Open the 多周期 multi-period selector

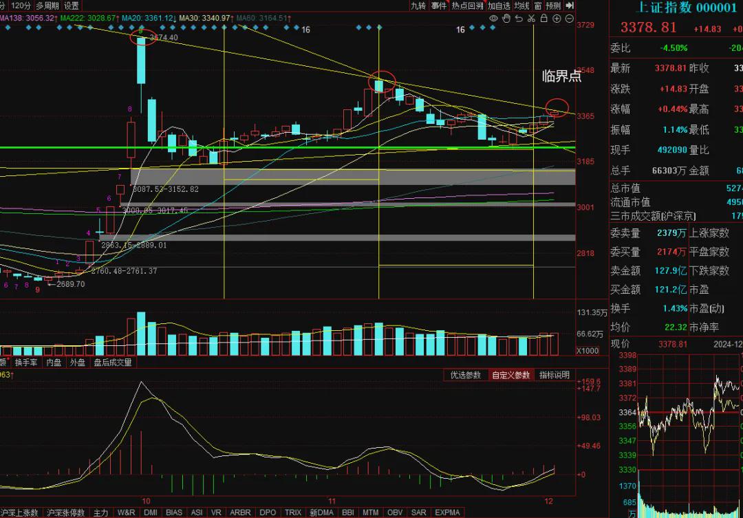coord(47,6)
